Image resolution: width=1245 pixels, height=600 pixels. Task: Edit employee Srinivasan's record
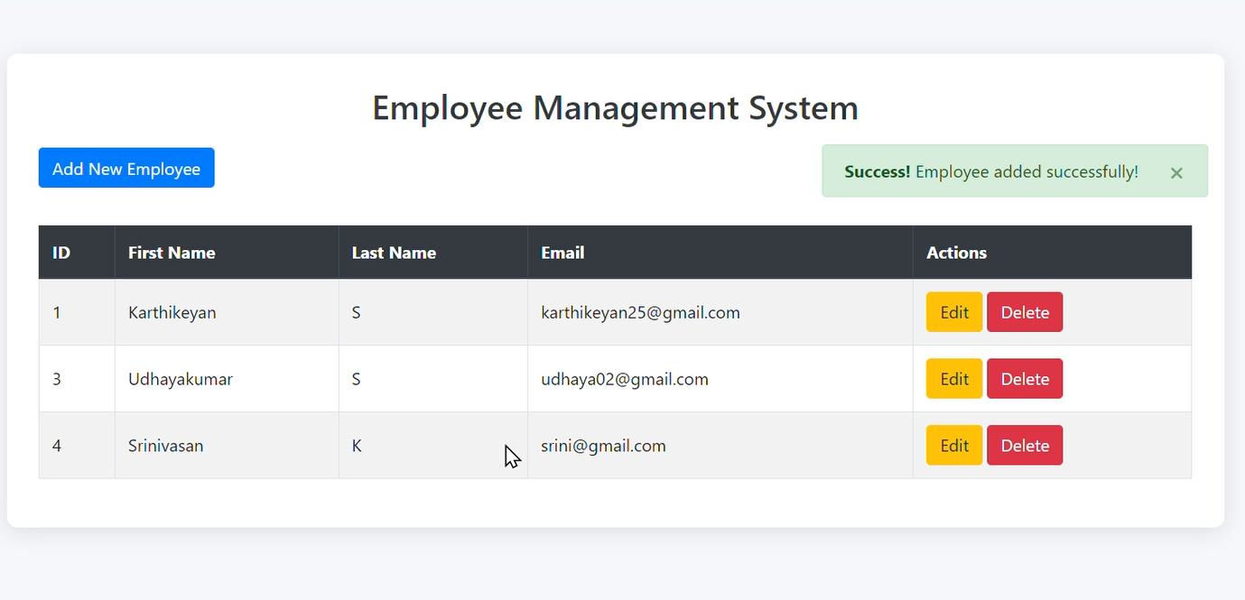[x=953, y=445]
